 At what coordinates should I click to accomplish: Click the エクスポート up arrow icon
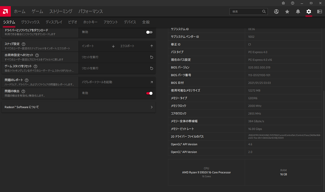152,46
